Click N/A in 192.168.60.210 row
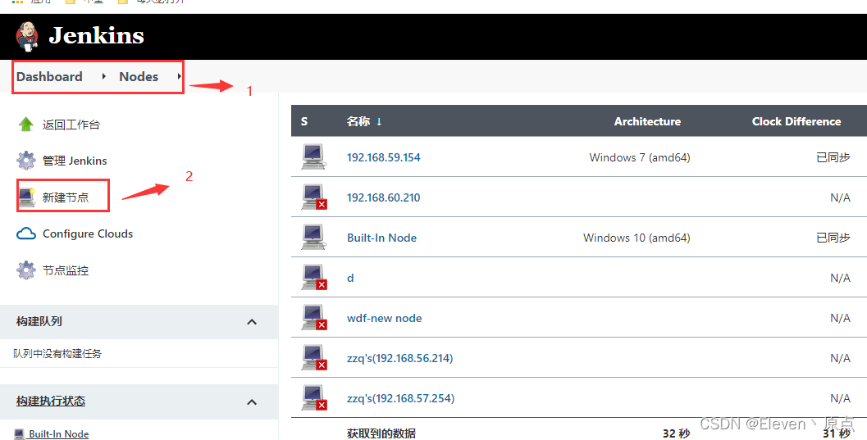The image size is (867, 440). tap(840, 197)
